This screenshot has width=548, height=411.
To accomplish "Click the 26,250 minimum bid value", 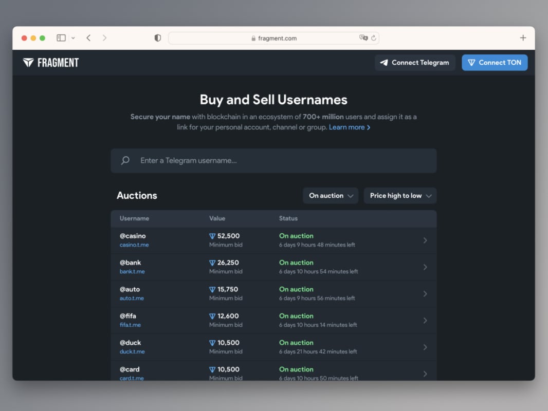I will coord(228,263).
